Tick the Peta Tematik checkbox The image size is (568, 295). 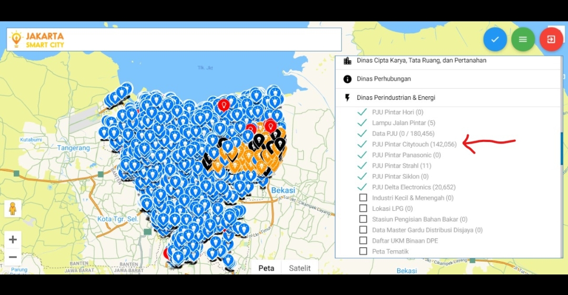(363, 251)
